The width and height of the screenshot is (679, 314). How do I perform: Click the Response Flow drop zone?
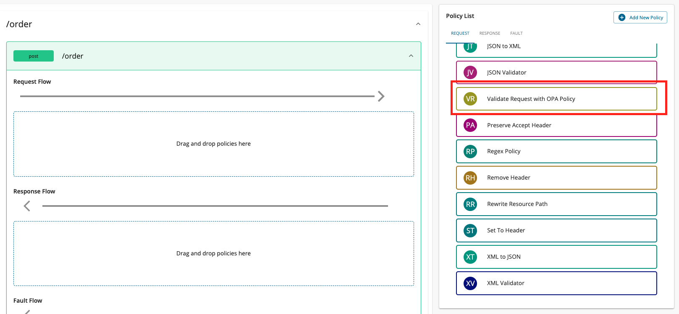coord(213,253)
